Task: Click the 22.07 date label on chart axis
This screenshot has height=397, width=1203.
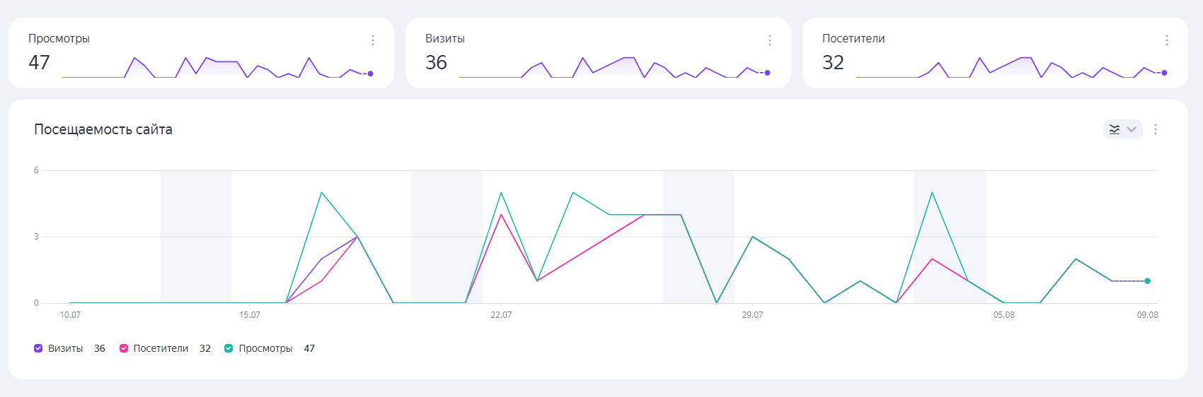Action: point(501,315)
